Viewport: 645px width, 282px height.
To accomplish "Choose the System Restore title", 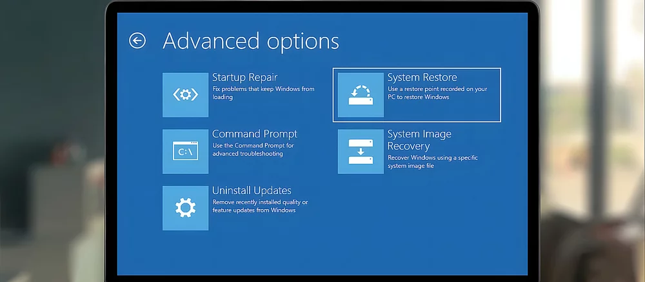I will [x=422, y=77].
